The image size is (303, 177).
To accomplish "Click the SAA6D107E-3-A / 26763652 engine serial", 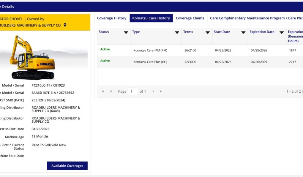I will (53, 93).
